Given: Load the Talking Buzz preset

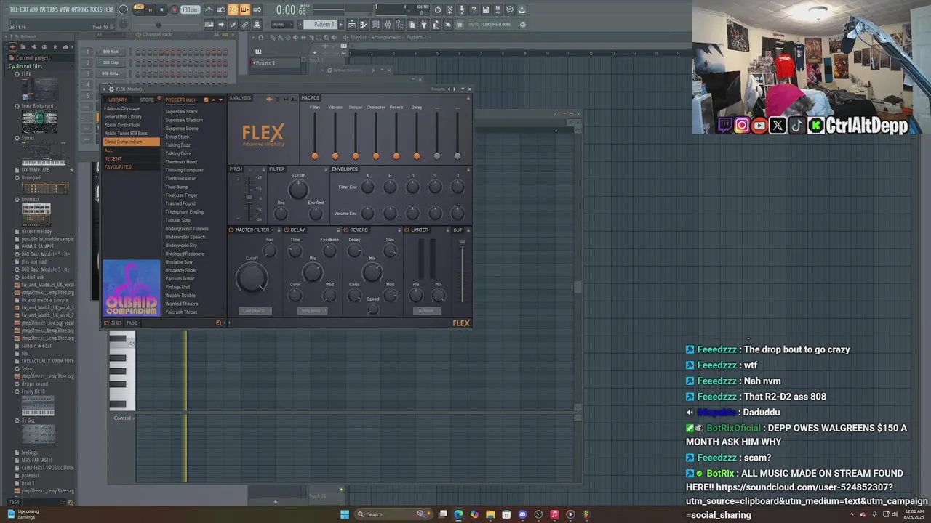Looking at the screenshot, I should (177, 145).
